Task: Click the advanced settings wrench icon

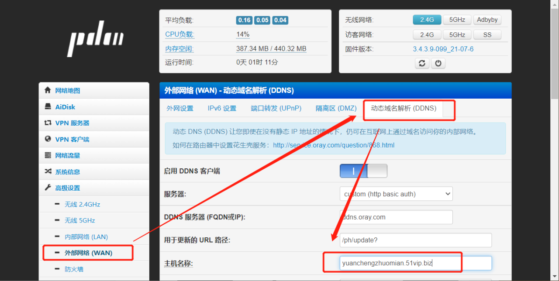Action: click(x=48, y=188)
